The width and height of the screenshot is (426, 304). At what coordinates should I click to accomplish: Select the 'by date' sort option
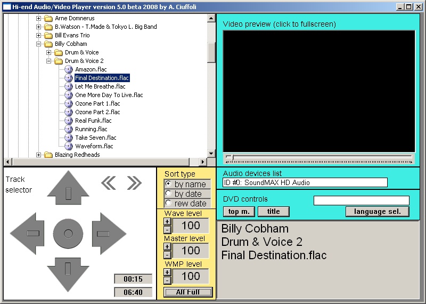(169, 194)
